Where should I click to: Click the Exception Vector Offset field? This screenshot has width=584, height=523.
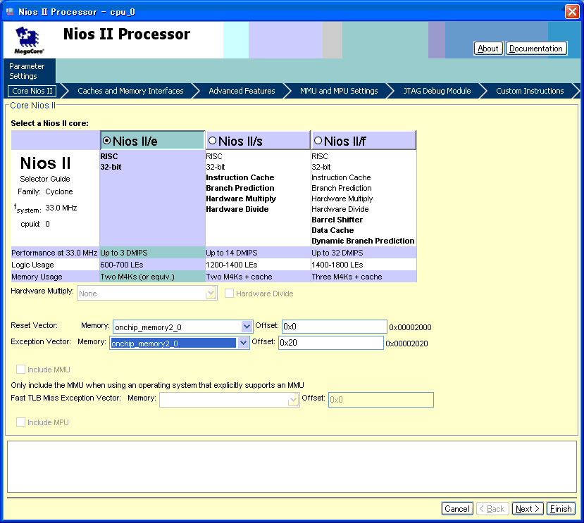330,343
